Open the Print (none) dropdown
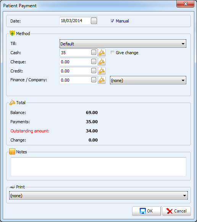The height and width of the screenshot is (222, 197). coord(98,196)
